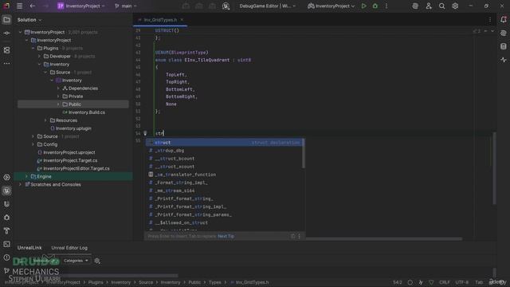Open the Categories filter dropdown
510x287 pixels.
[x=76, y=261]
